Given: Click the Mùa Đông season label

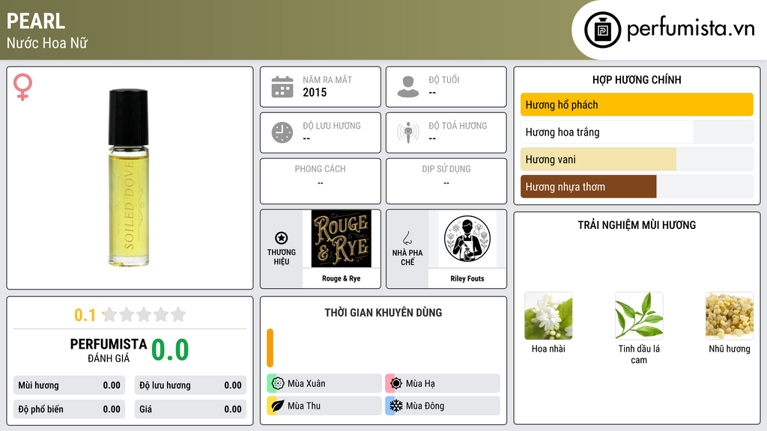Looking at the screenshot, I should (425, 406).
